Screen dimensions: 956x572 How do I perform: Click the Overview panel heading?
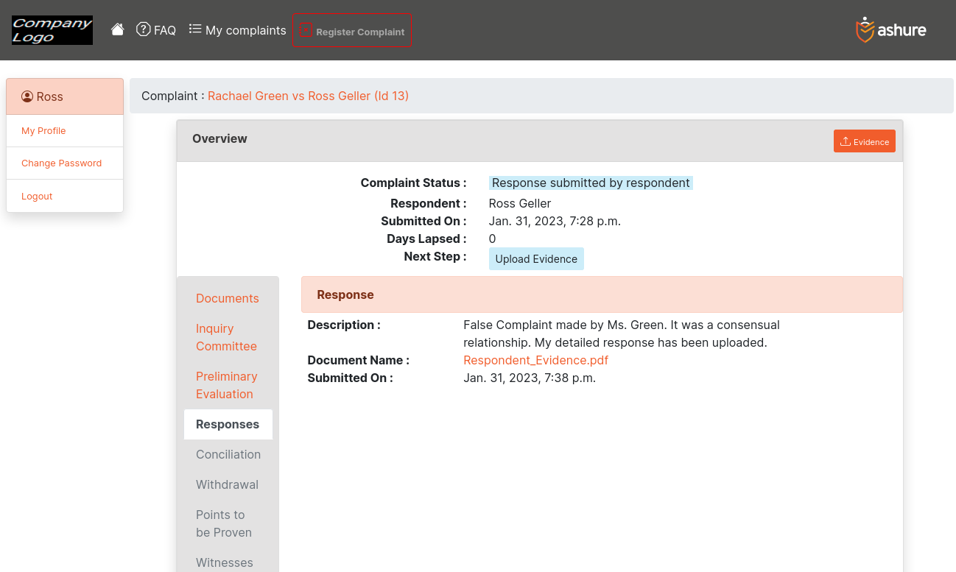pos(219,138)
